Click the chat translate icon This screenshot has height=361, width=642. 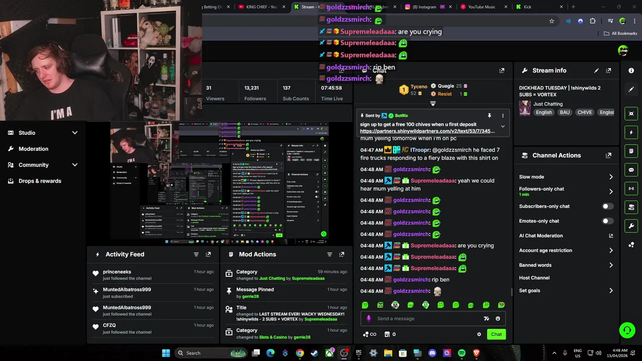click(x=486, y=318)
